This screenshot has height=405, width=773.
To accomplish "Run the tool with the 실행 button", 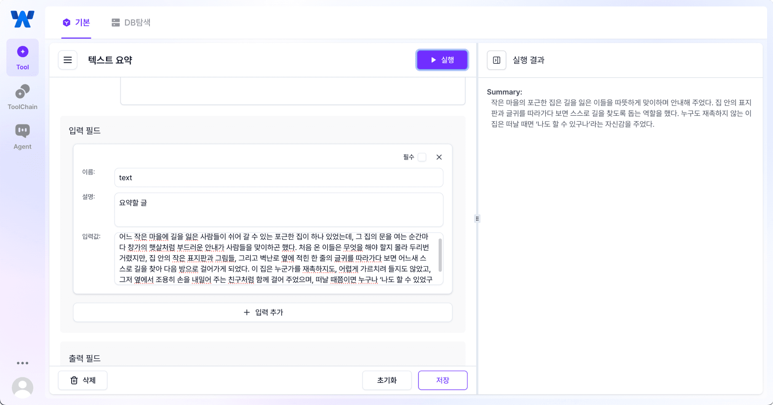I will point(442,60).
